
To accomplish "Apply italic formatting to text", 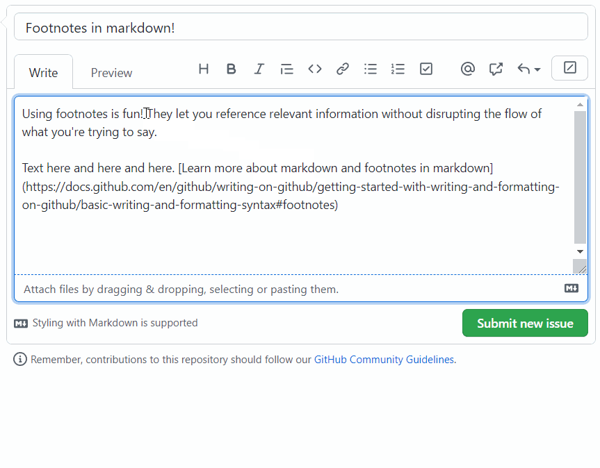I will click(259, 69).
